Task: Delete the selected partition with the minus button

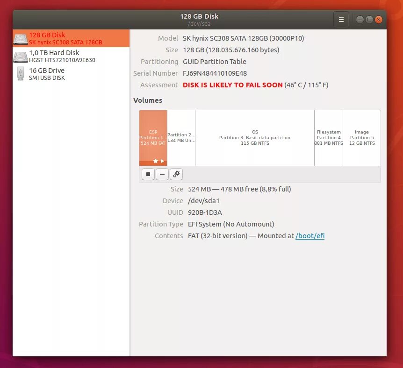Action: pyautogui.click(x=162, y=174)
